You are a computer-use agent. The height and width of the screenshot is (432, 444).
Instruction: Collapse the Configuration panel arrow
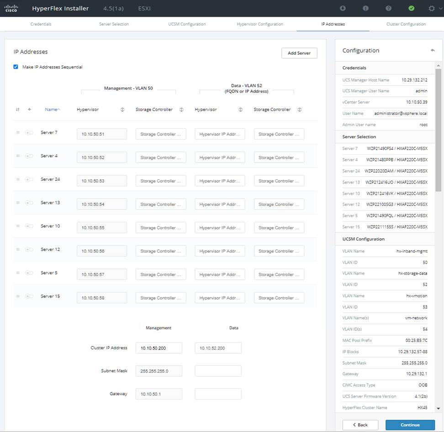point(433,50)
